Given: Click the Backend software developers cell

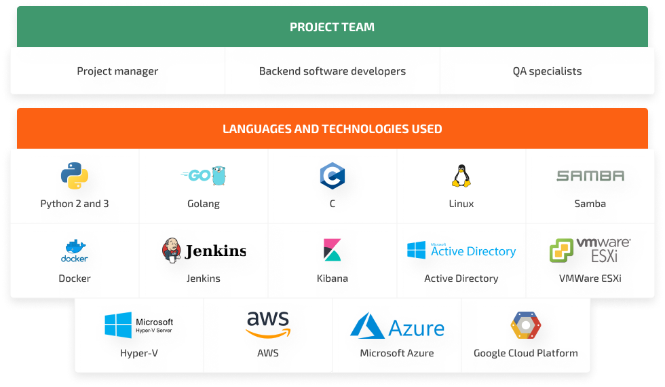Looking at the screenshot, I should click(332, 71).
